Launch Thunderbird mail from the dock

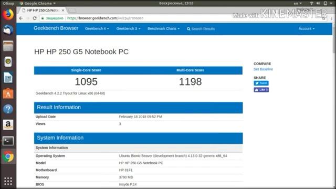click(x=8, y=30)
